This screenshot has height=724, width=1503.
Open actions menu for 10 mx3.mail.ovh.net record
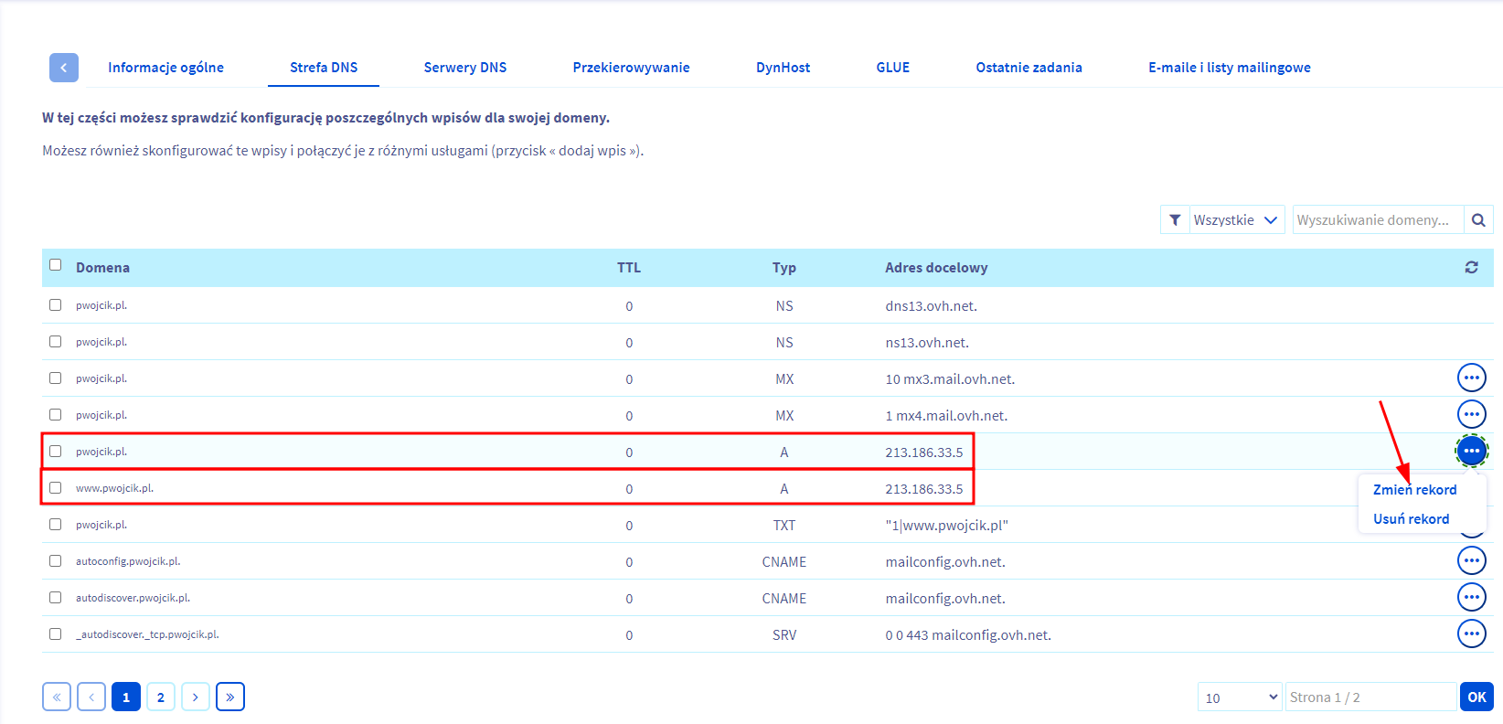click(x=1471, y=378)
